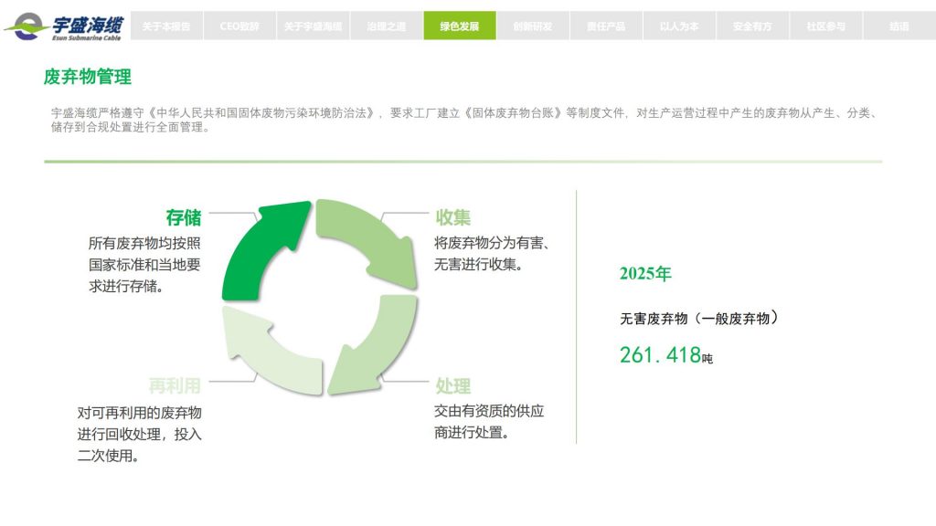Screen dimensions: 936x526
Task: Navigate to the 责任产品 tab
Action: (x=606, y=26)
